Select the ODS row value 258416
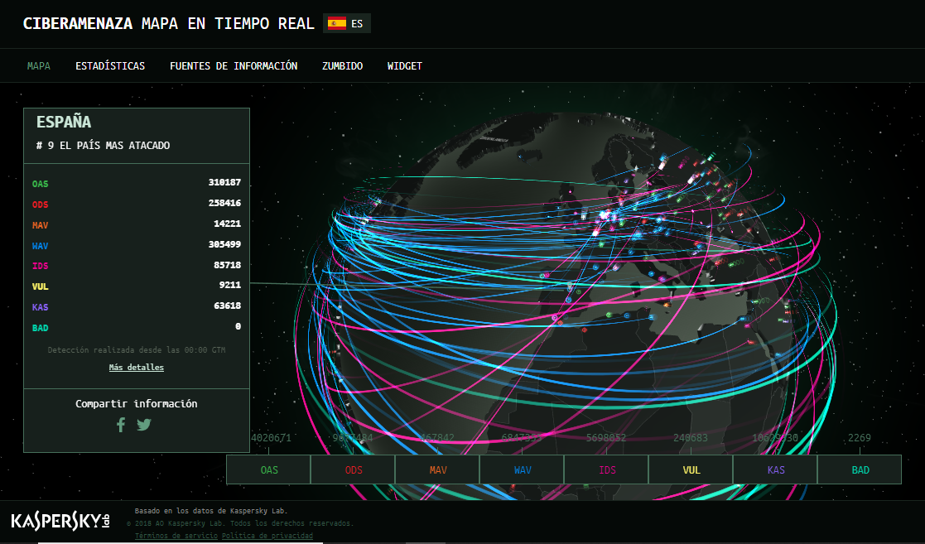The image size is (925, 544). (x=224, y=203)
